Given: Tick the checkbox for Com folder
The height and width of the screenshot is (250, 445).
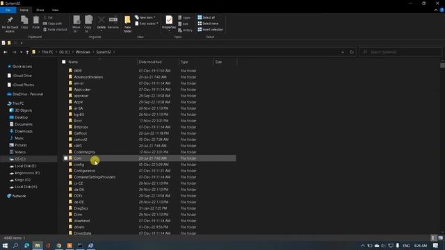Looking at the screenshot, I should [66, 158].
